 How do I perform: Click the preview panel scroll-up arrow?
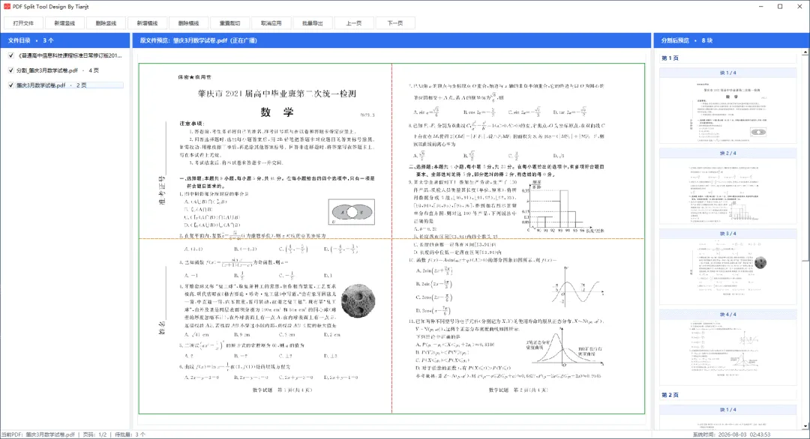pyautogui.click(x=805, y=53)
